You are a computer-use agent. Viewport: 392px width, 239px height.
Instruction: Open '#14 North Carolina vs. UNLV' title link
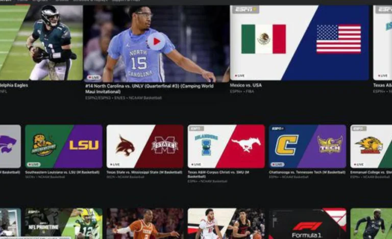point(149,89)
